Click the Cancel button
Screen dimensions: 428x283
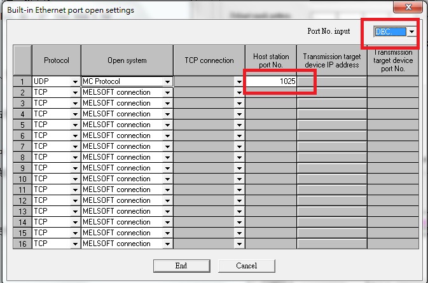coord(246,265)
